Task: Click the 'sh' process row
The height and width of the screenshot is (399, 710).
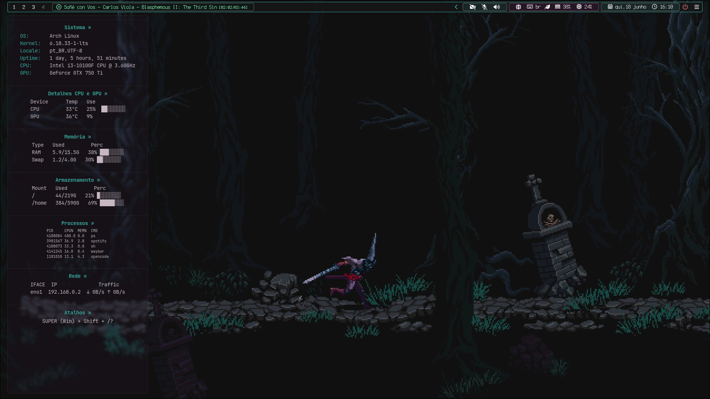Action: (x=78, y=246)
